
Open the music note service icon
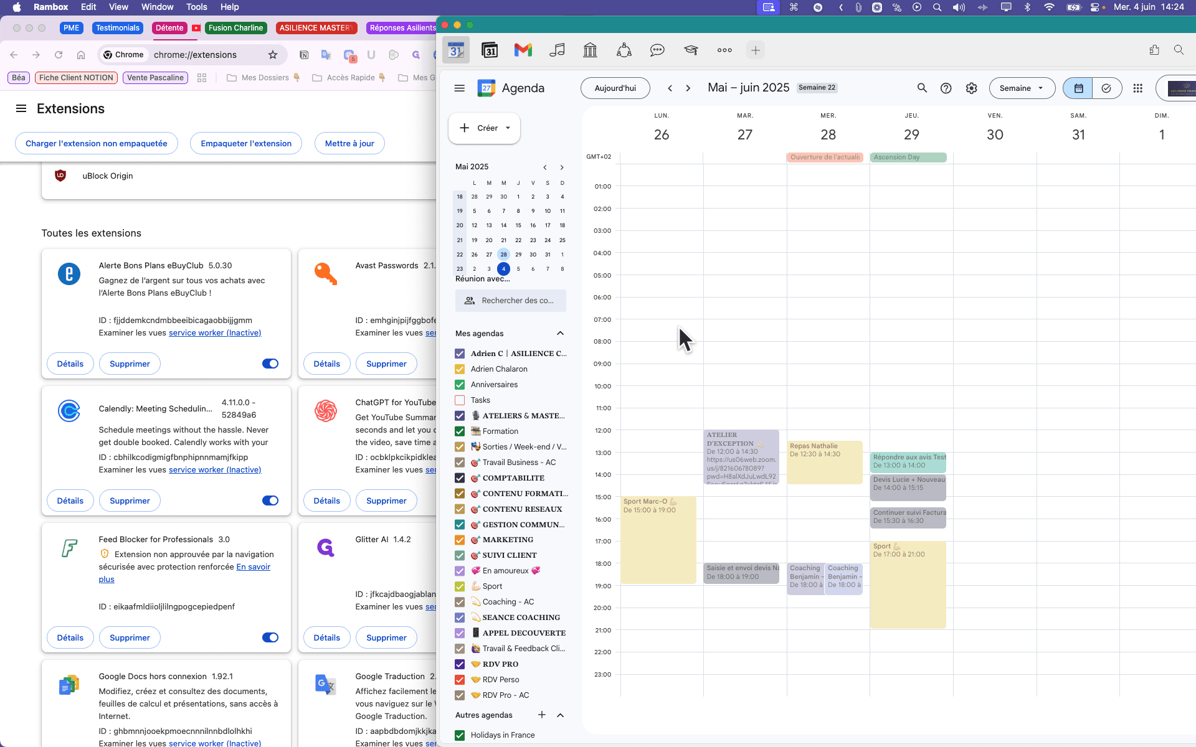[x=557, y=50]
